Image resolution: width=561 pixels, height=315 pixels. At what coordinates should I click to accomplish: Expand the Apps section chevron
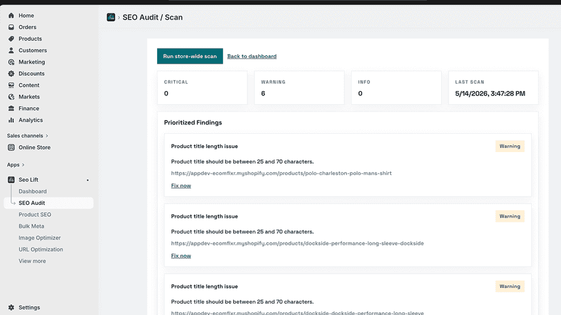pos(23,165)
